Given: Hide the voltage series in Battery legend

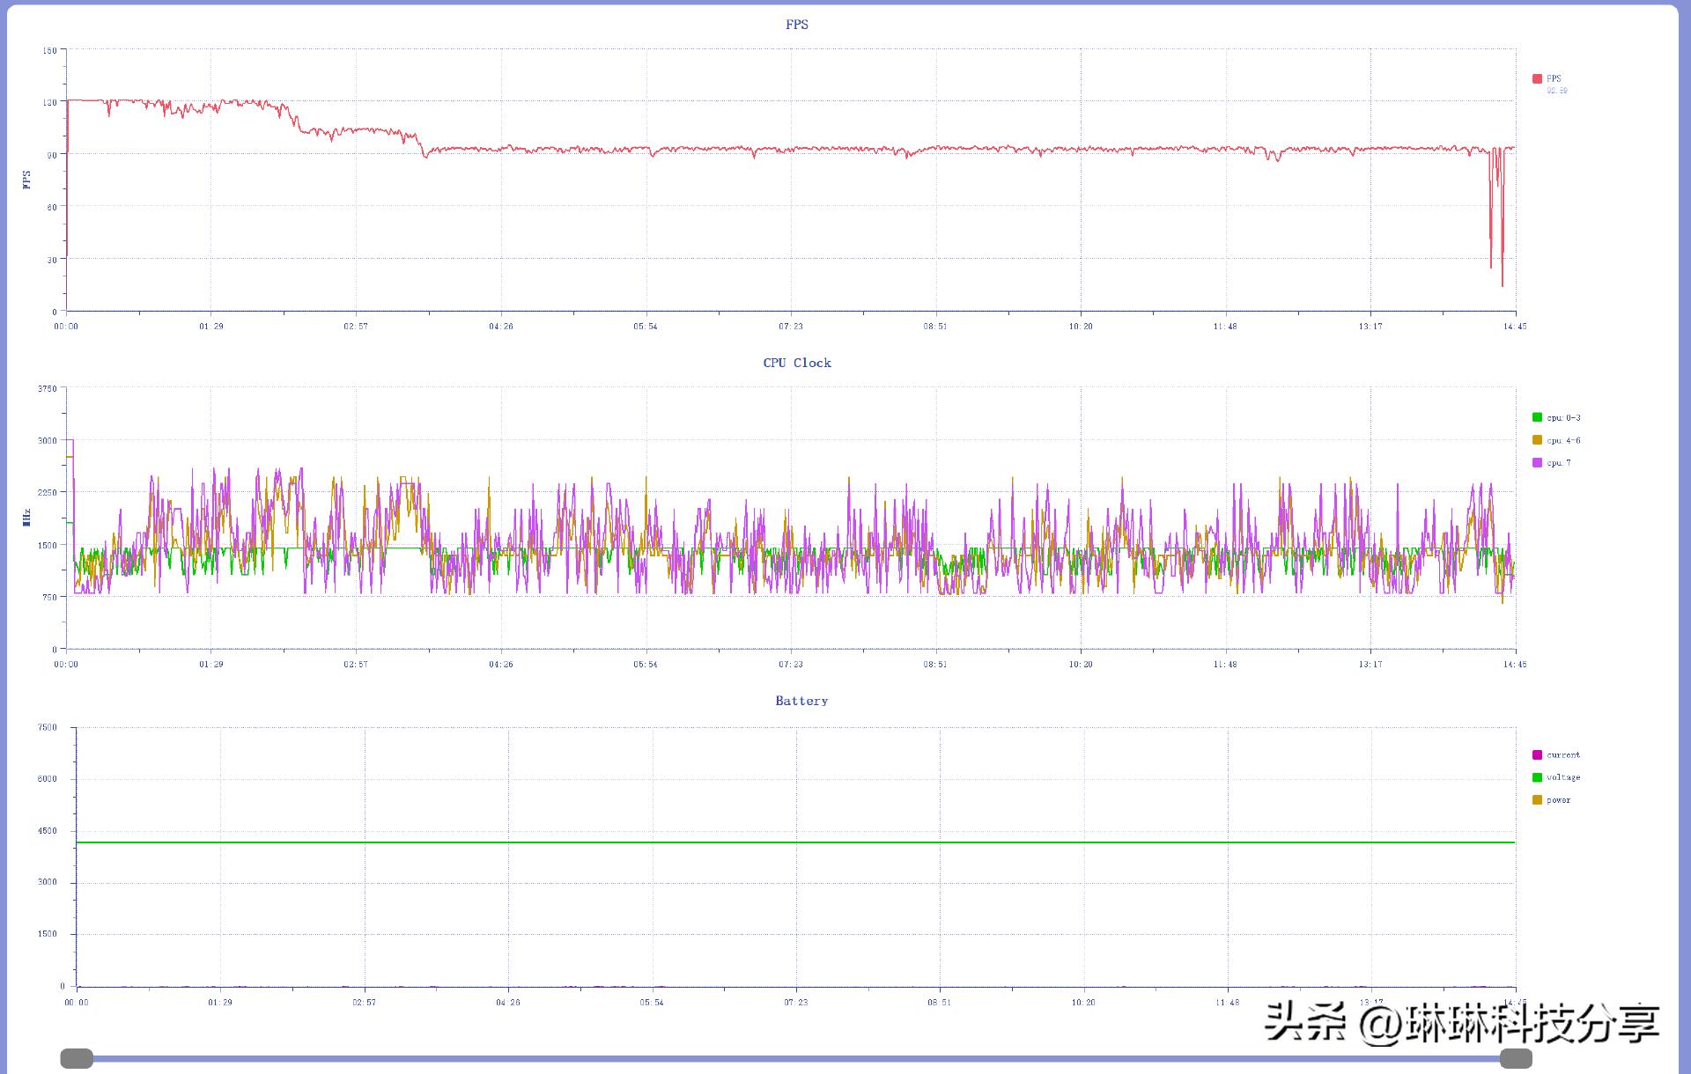Looking at the screenshot, I should pyautogui.click(x=1537, y=777).
